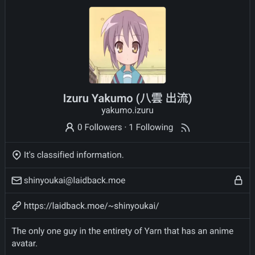Open the anime avatar profile picture
Viewport: 255px width, 255px height.
point(127,45)
